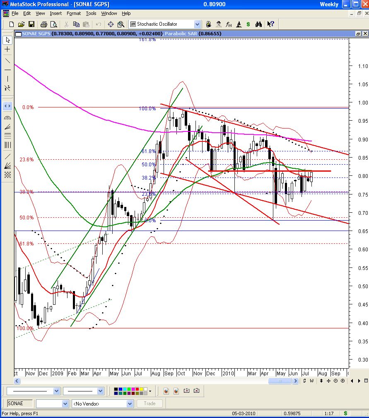Click the crosshair Choose Security icon
The height and width of the screenshot is (418, 369).
(x=111, y=24)
